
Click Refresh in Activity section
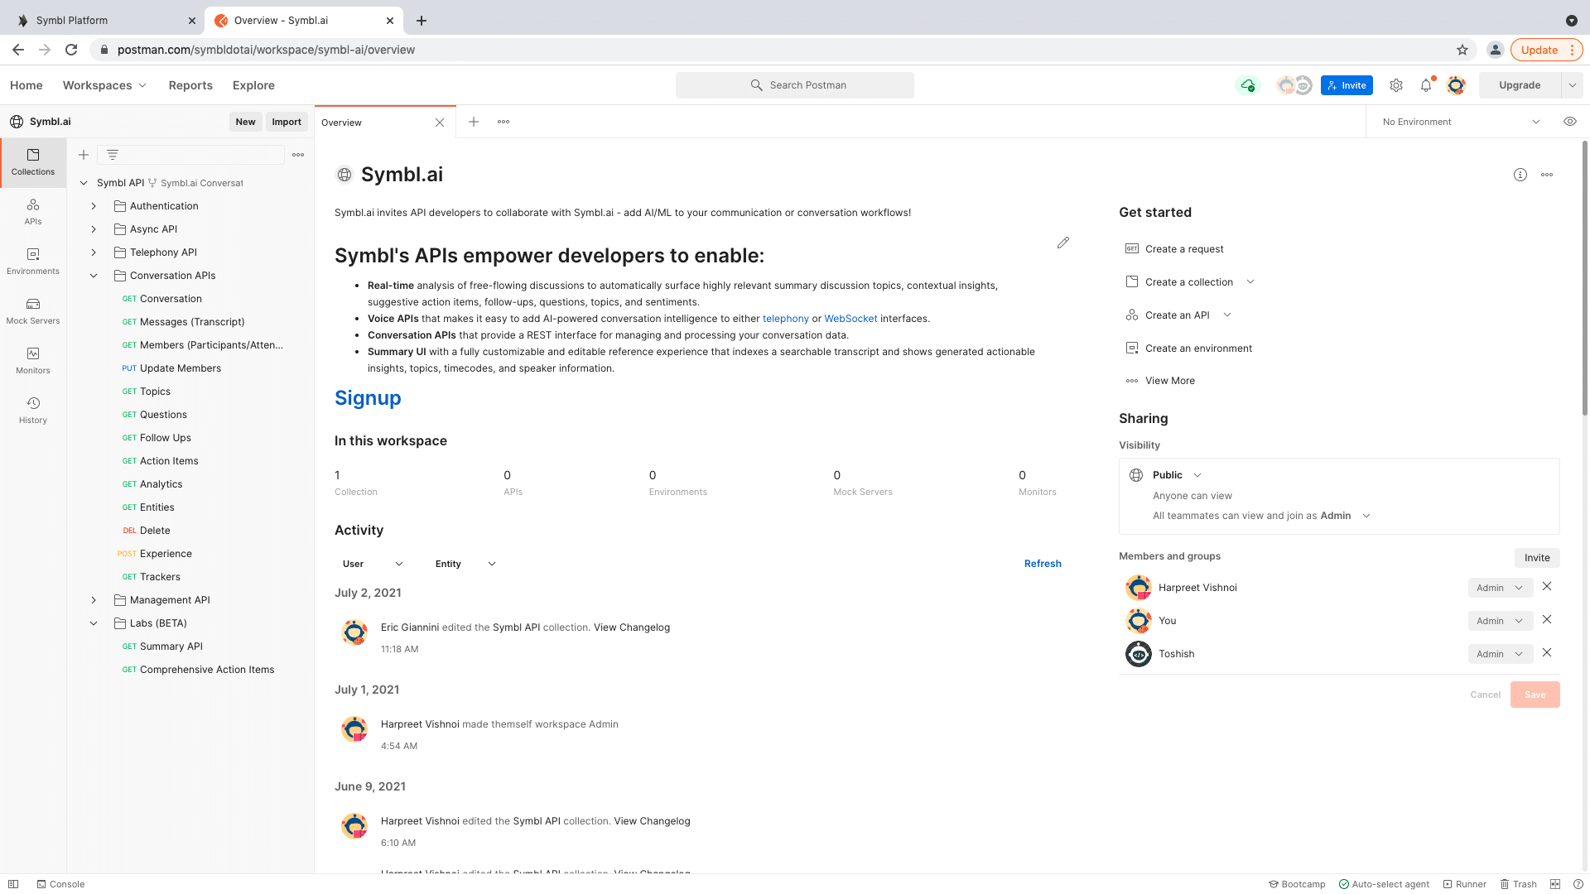coord(1043,564)
